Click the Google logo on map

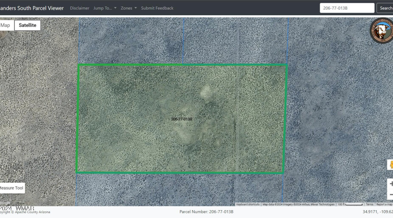(5, 203)
